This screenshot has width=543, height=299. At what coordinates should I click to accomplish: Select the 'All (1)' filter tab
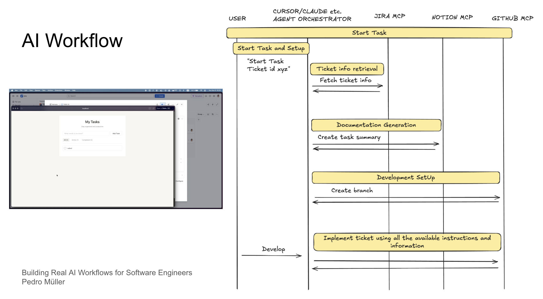tap(66, 140)
